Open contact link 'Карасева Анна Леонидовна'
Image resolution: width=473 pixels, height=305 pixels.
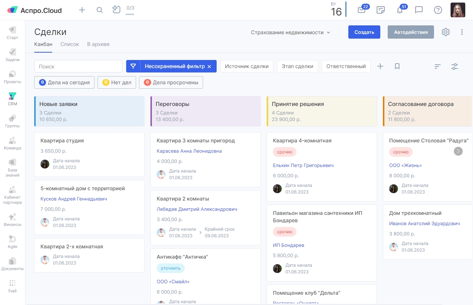pos(189,151)
